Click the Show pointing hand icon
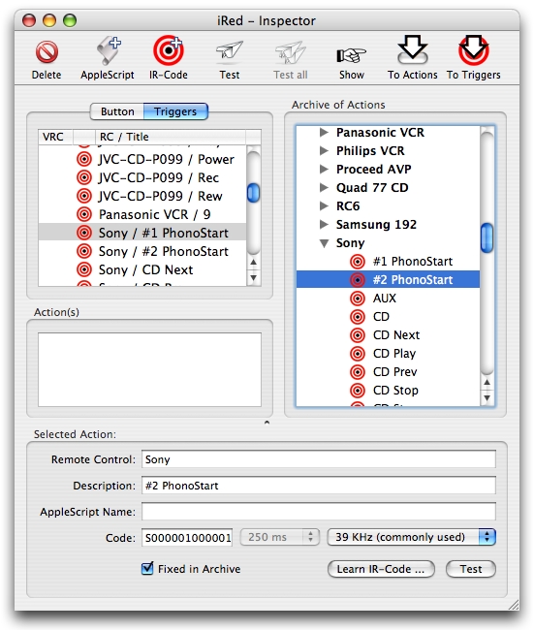 pyautogui.click(x=351, y=55)
